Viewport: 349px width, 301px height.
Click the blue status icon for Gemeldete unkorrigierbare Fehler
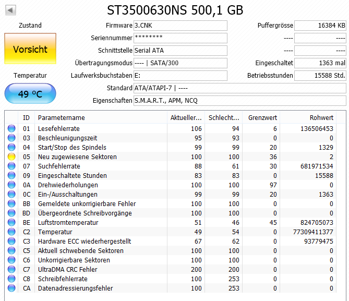point(11,203)
